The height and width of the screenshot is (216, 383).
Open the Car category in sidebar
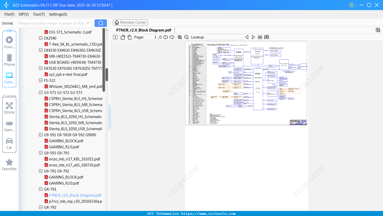tap(9, 143)
